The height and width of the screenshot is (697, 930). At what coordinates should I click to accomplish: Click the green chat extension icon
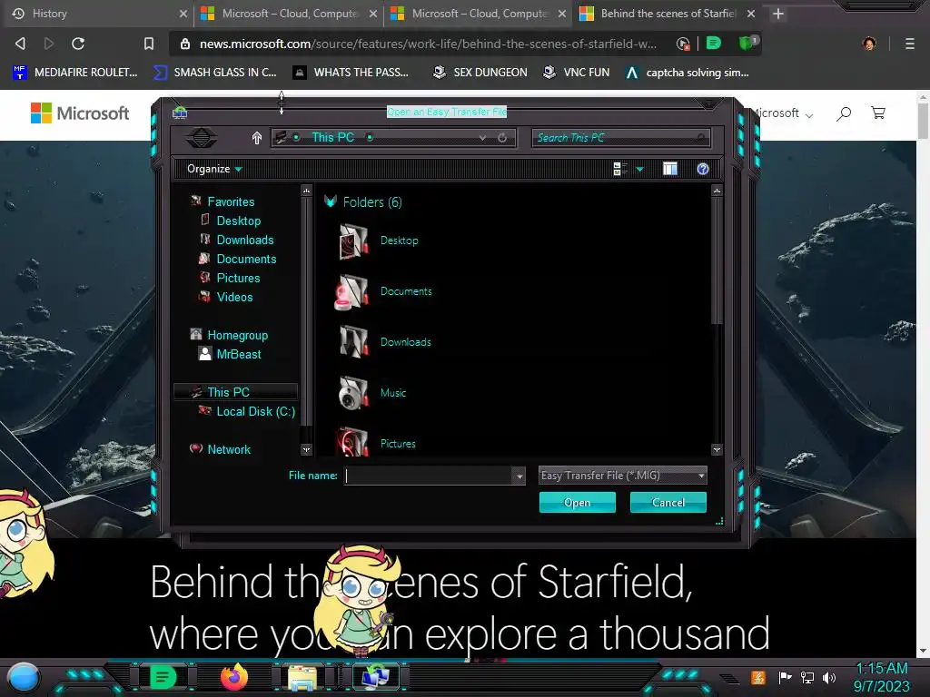pos(714,44)
